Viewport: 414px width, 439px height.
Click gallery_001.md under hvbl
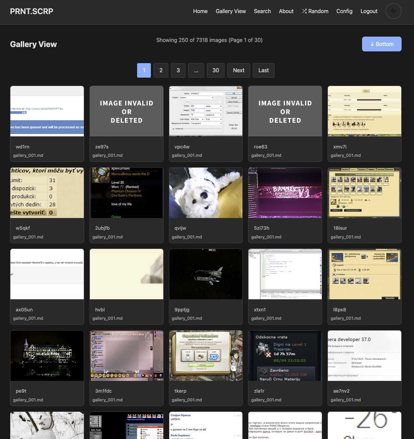(108, 318)
